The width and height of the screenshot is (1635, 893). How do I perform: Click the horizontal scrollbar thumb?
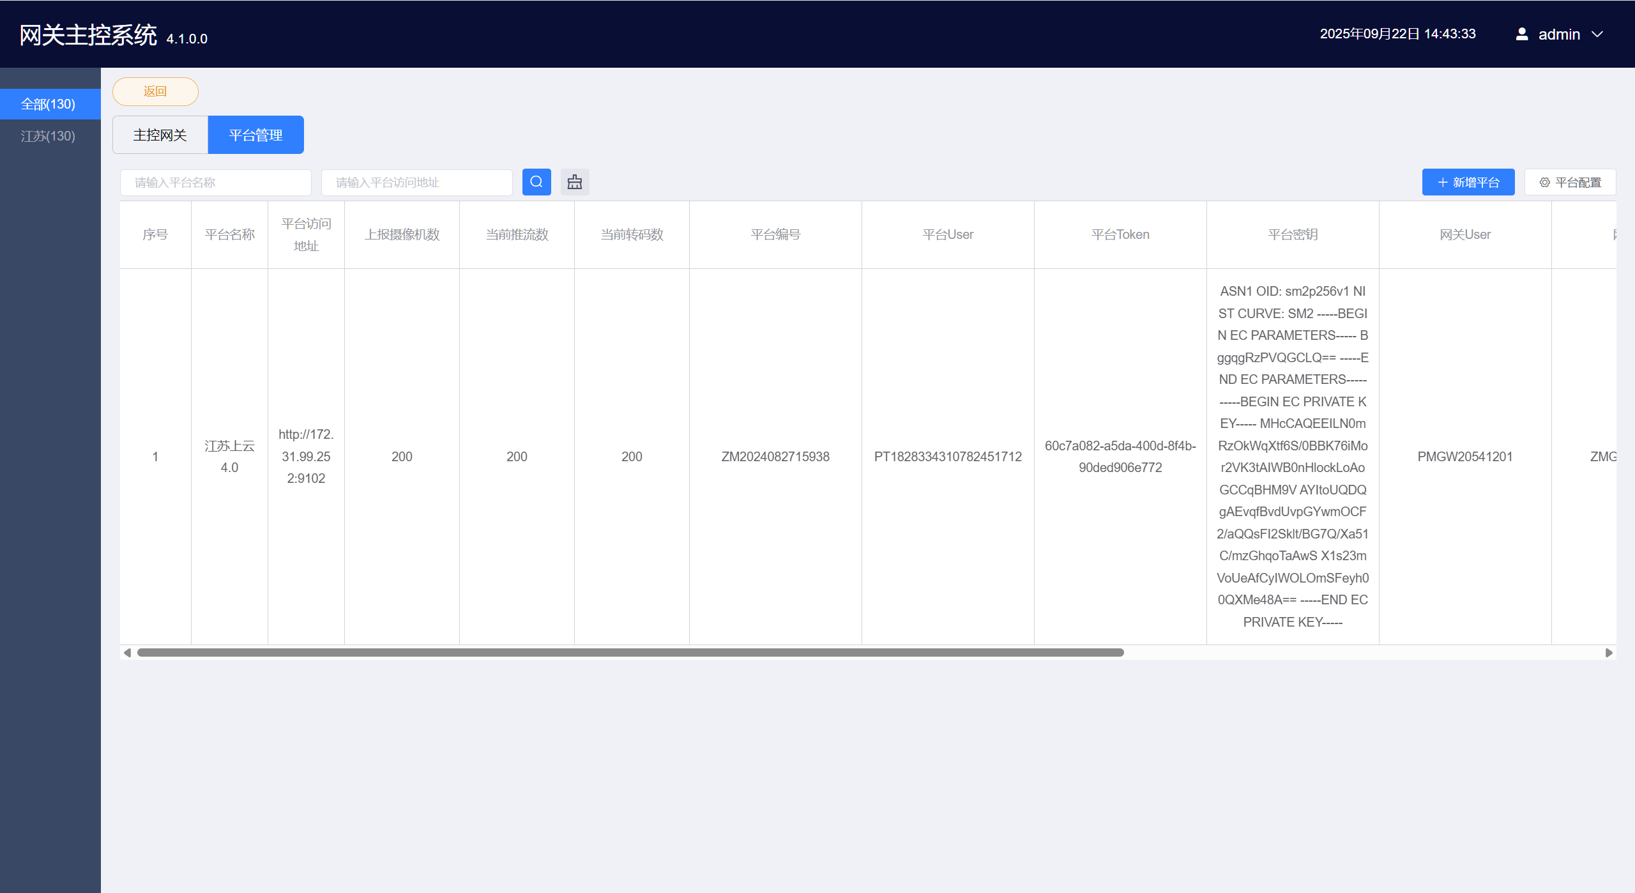pyautogui.click(x=630, y=652)
